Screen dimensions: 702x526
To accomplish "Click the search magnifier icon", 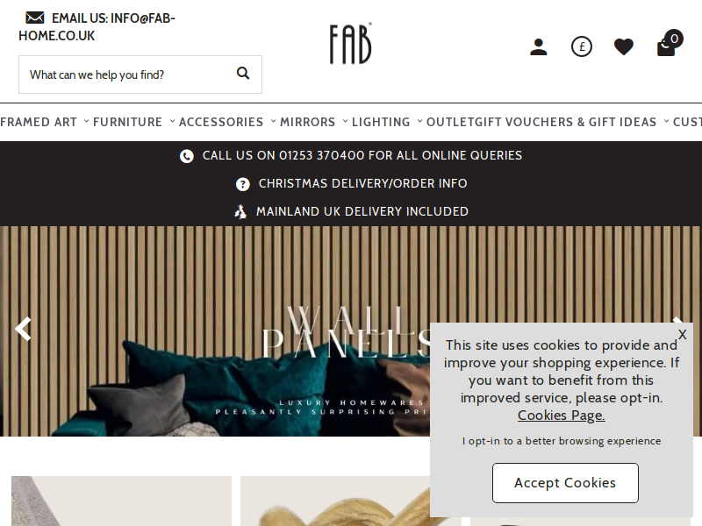I will coord(243,73).
